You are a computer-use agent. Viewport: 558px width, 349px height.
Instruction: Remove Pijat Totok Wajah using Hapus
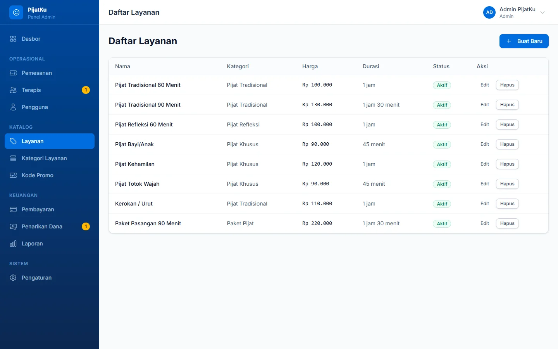[x=507, y=184]
